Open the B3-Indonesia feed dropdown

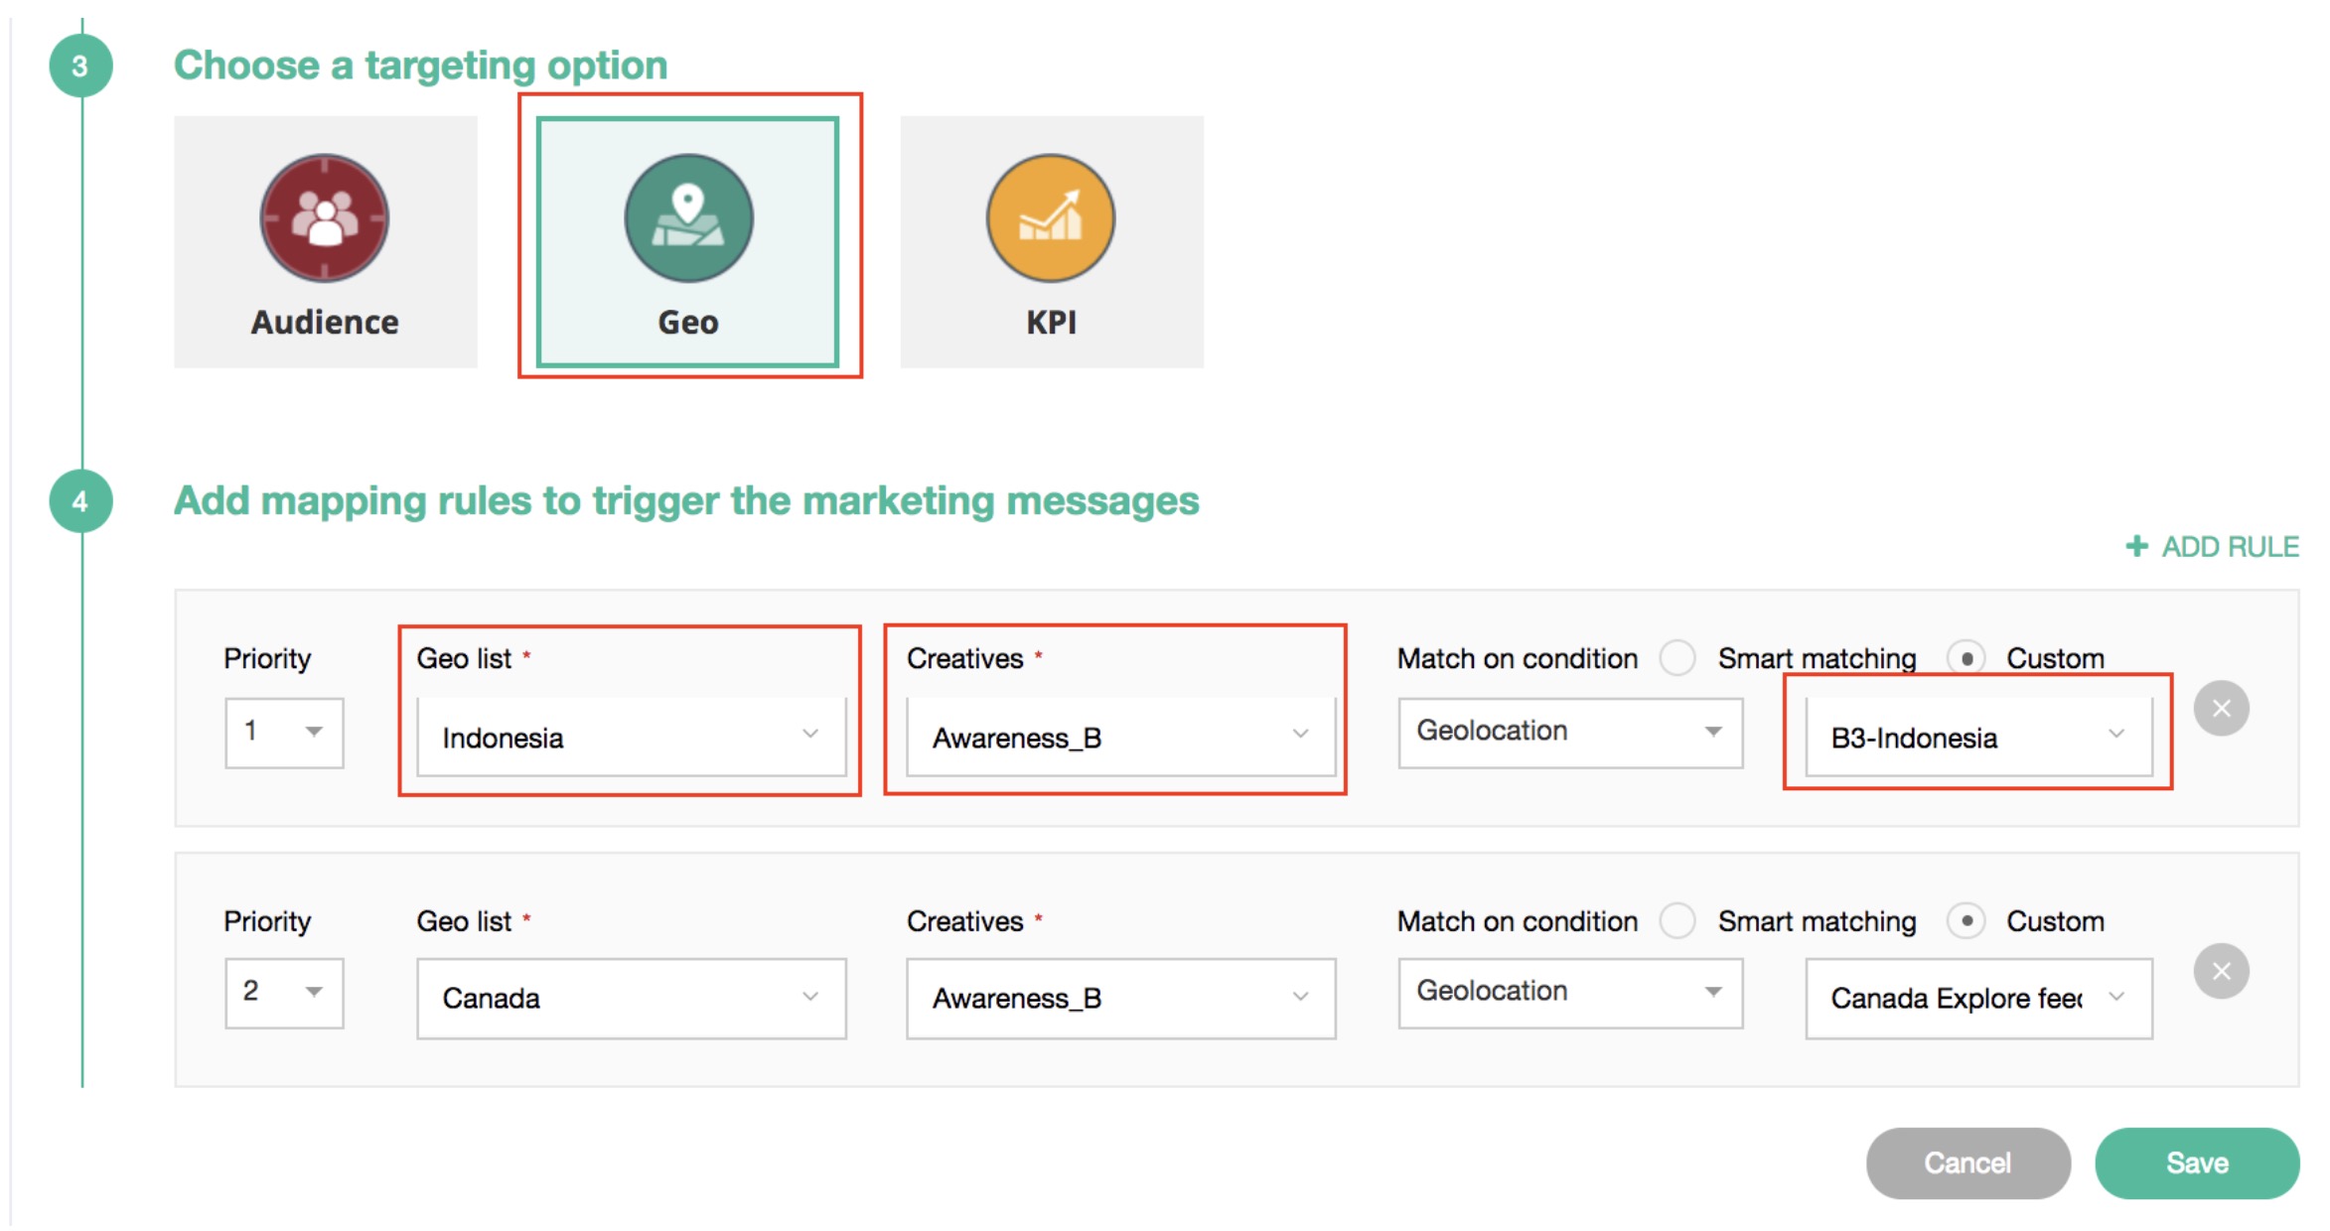(1977, 737)
